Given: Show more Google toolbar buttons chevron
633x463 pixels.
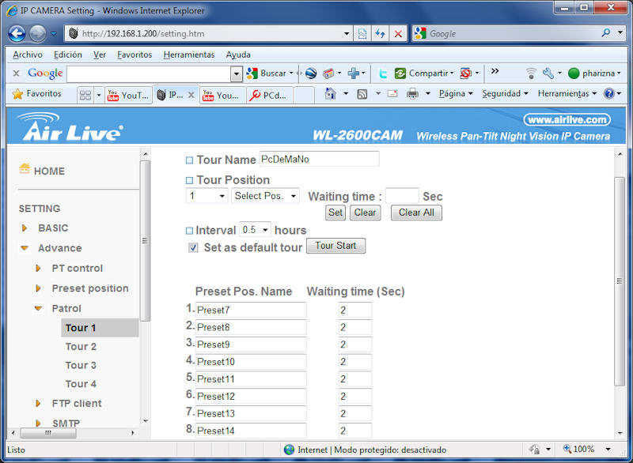Looking at the screenshot, I should tap(495, 71).
